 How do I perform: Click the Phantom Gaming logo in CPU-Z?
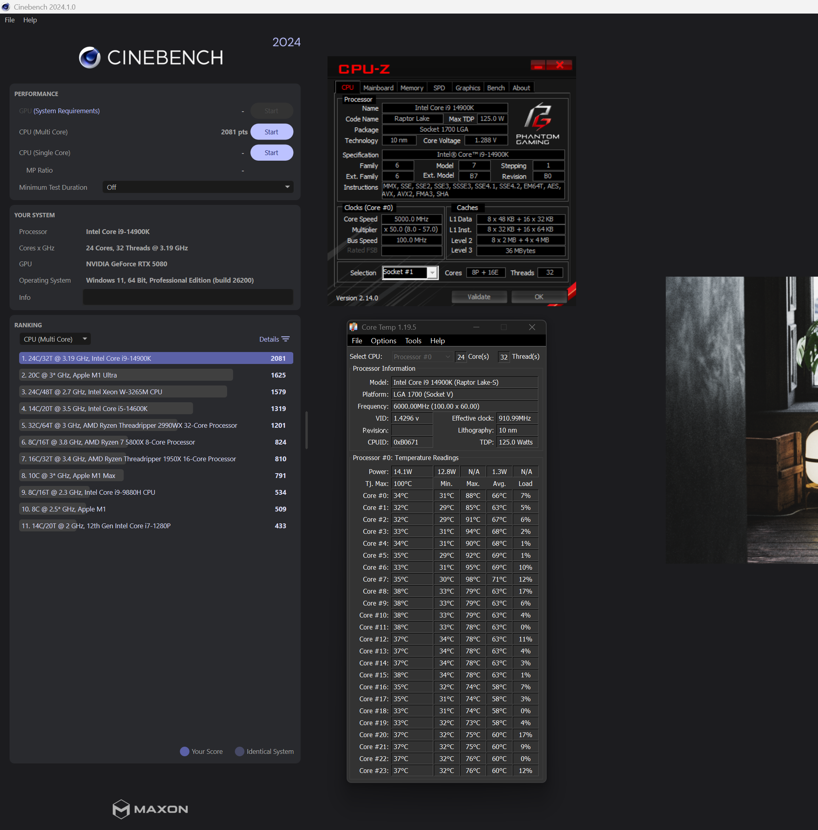point(537,123)
